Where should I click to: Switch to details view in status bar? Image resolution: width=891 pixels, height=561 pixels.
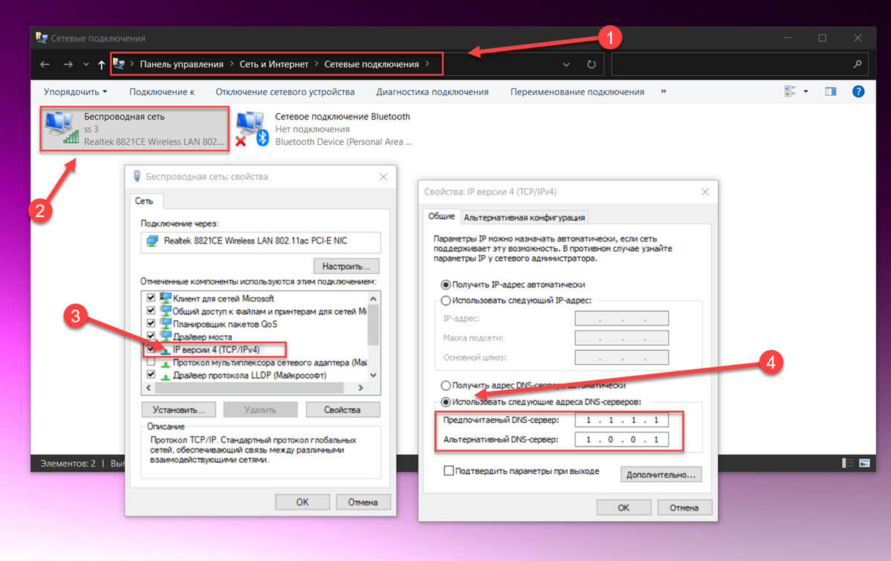coord(847,463)
